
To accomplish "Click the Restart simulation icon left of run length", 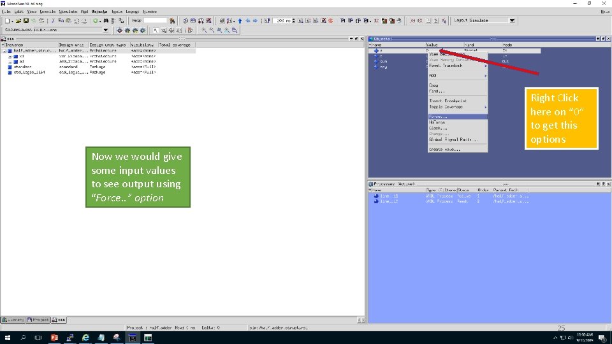I will [267, 20].
